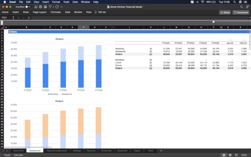Select column F header

pyautogui.click(x=83, y=27)
